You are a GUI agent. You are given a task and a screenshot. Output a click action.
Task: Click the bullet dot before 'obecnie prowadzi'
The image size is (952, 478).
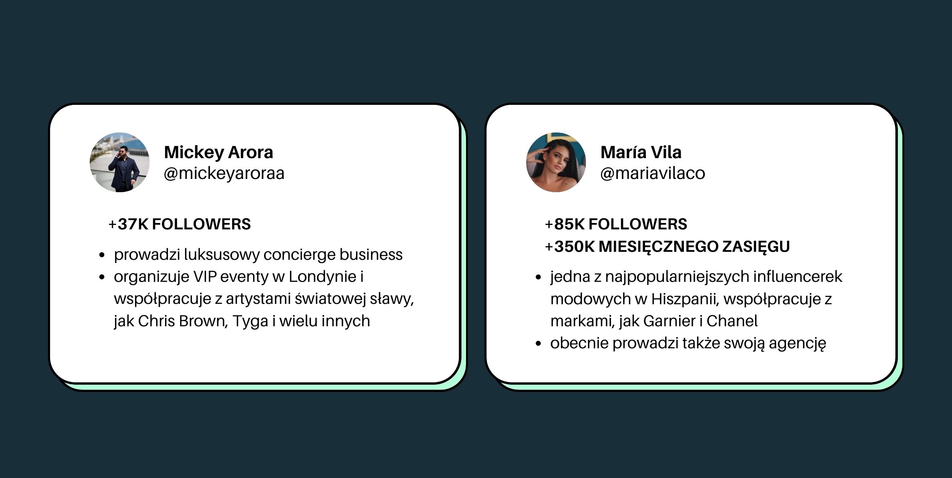(538, 344)
